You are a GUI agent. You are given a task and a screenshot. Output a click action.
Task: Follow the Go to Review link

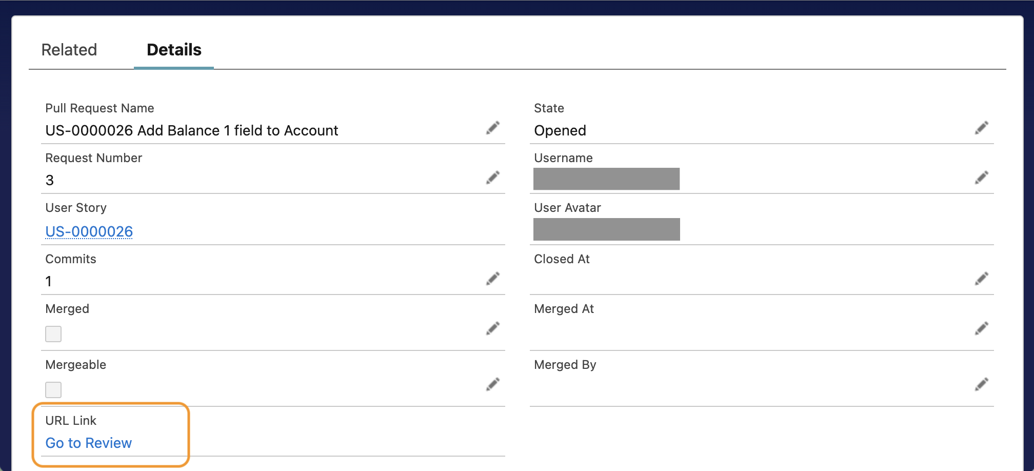point(89,443)
